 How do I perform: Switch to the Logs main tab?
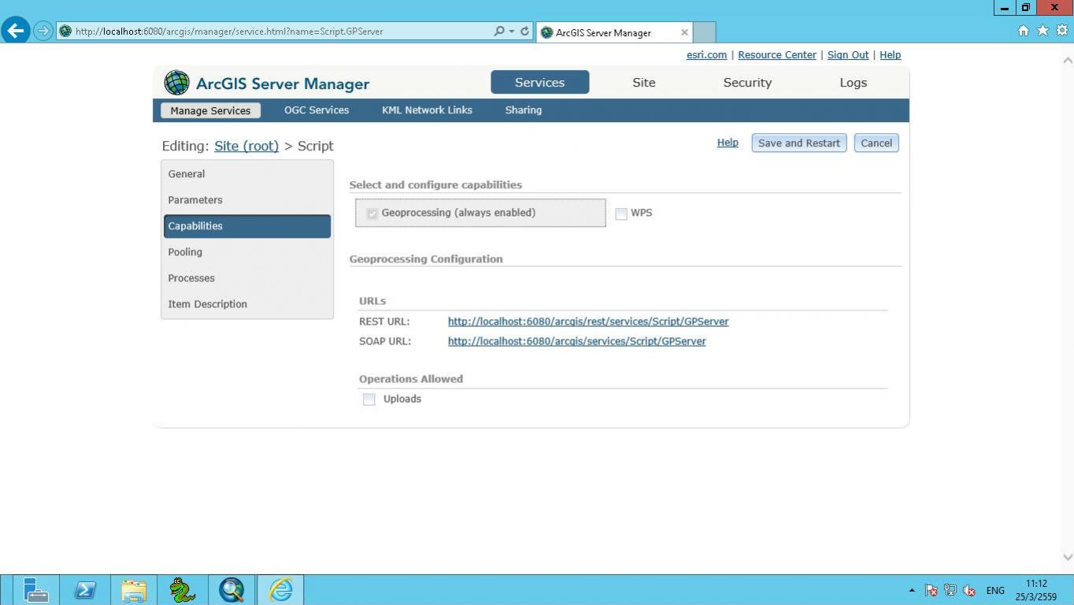(853, 83)
